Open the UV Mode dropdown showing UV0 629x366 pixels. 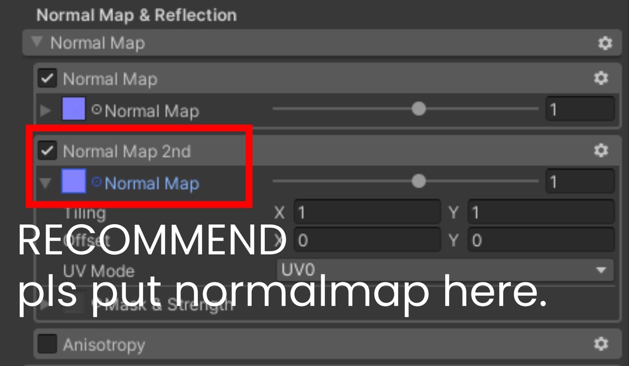point(445,270)
